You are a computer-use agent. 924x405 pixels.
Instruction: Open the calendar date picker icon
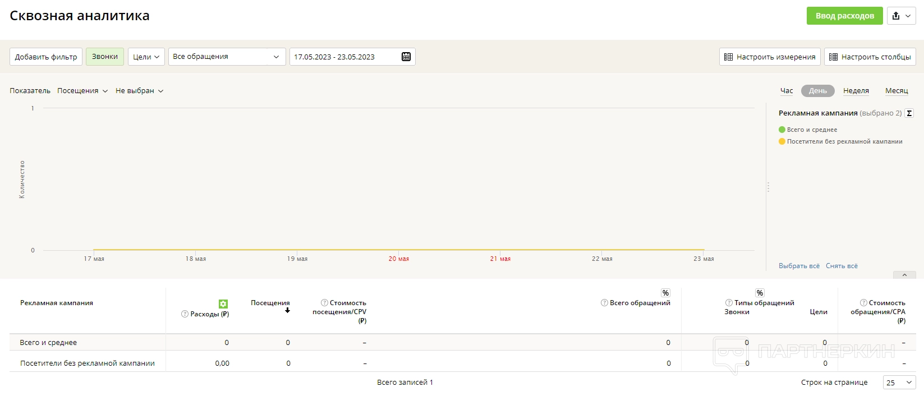[x=406, y=57]
